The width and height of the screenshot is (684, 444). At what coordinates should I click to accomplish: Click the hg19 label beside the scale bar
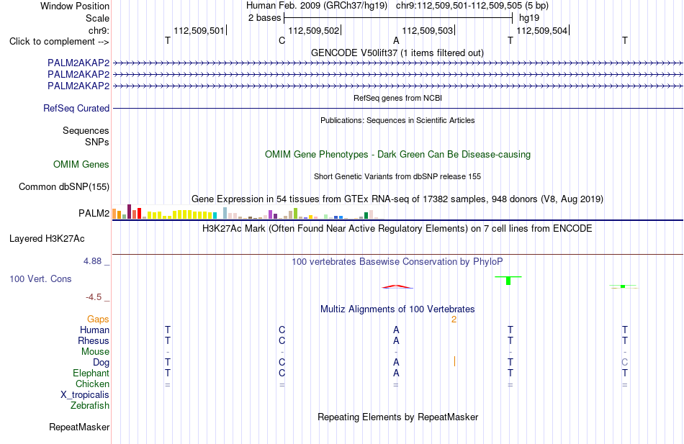[529, 18]
